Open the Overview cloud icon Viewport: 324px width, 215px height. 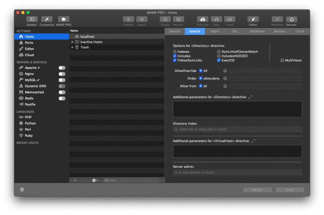pos(202,19)
